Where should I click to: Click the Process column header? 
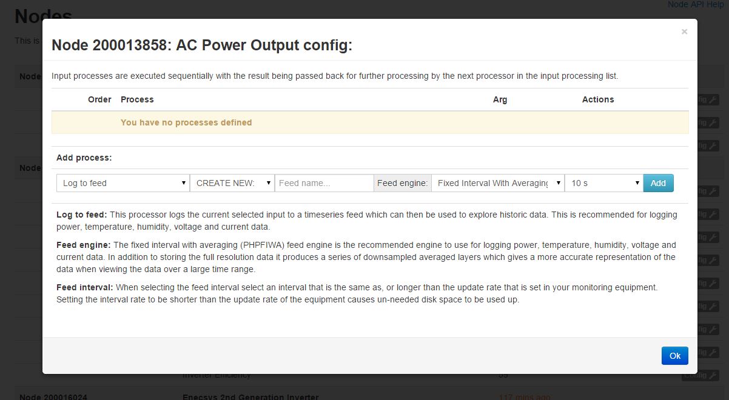coord(137,99)
